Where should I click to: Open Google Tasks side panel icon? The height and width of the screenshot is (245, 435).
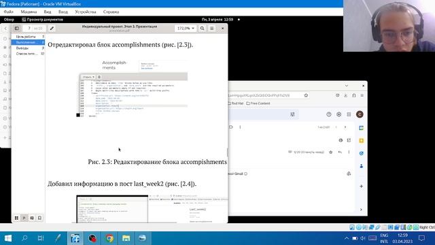pyautogui.click(x=361, y=153)
